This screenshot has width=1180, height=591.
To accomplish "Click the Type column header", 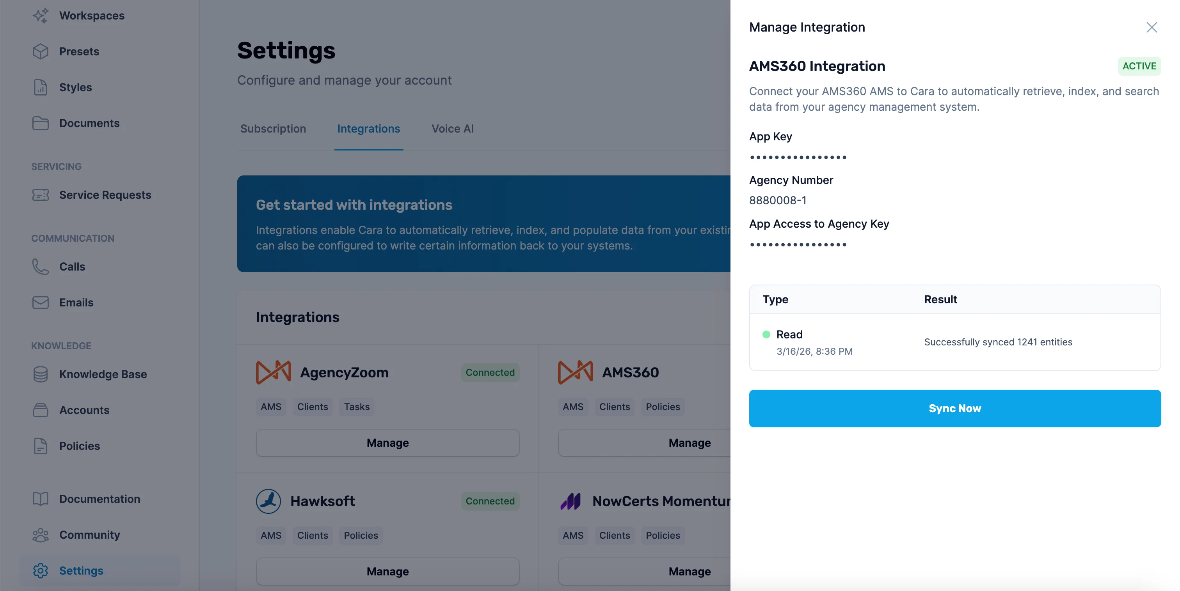I will click(775, 299).
